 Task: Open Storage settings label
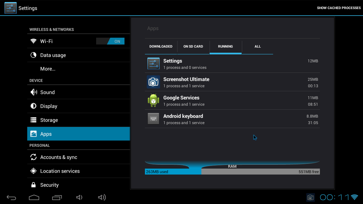point(49,120)
